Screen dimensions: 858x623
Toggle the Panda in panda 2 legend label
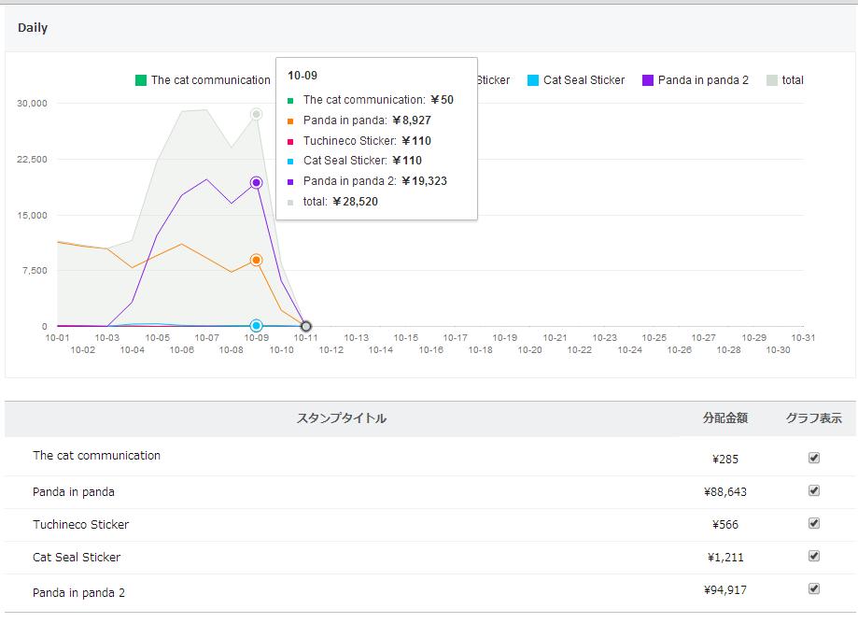click(703, 80)
